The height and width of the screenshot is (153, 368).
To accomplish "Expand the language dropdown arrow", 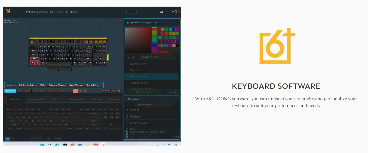I will tap(167, 12).
